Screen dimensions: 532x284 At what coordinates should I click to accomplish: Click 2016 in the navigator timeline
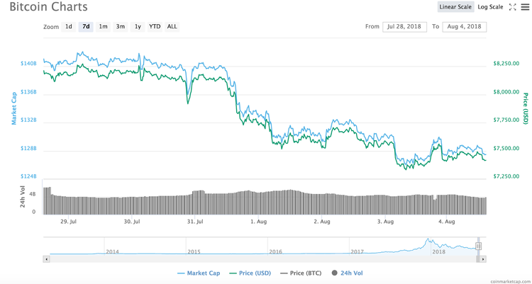pyautogui.click(x=275, y=252)
